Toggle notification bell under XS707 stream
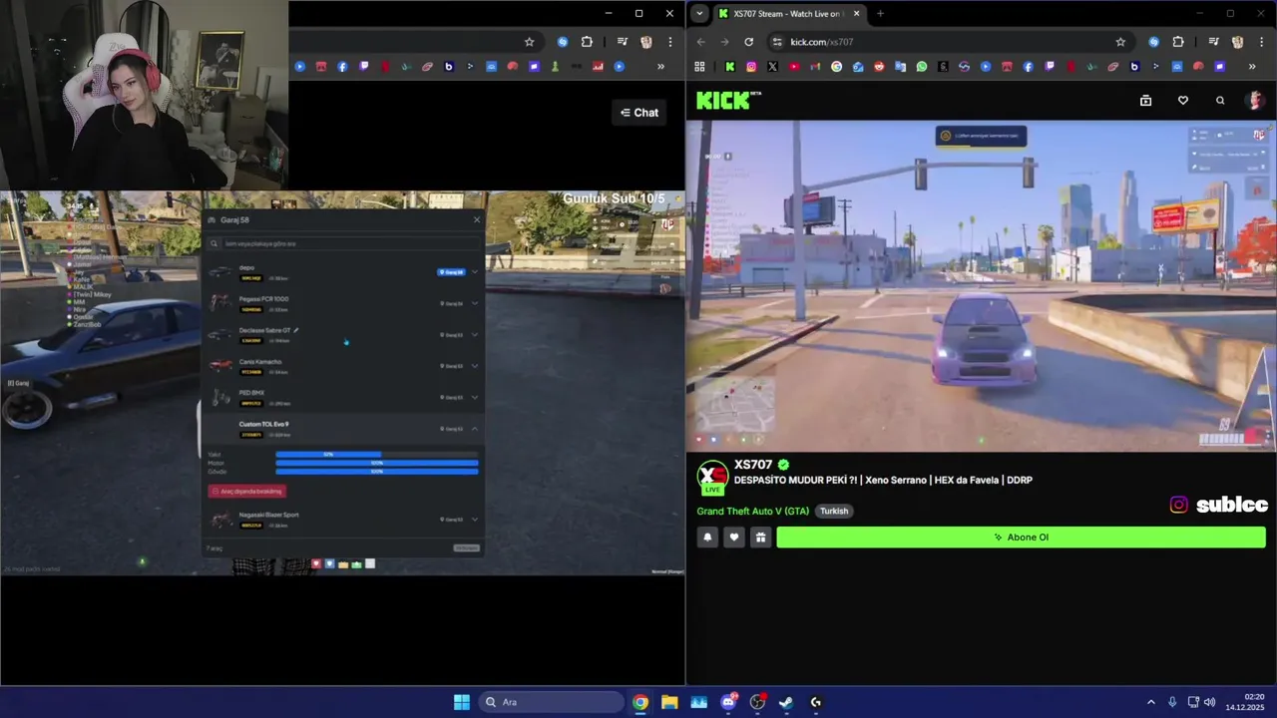The height and width of the screenshot is (718, 1277). [707, 538]
